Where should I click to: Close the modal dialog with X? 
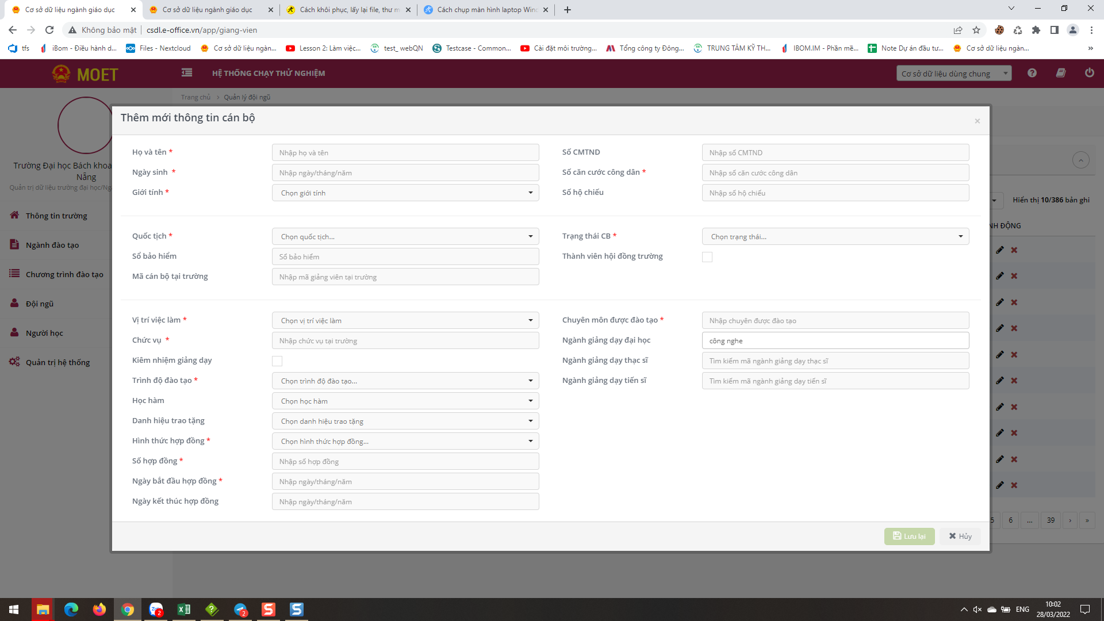pyautogui.click(x=977, y=121)
